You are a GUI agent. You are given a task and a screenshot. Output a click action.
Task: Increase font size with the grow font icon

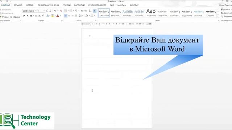coord(47,11)
